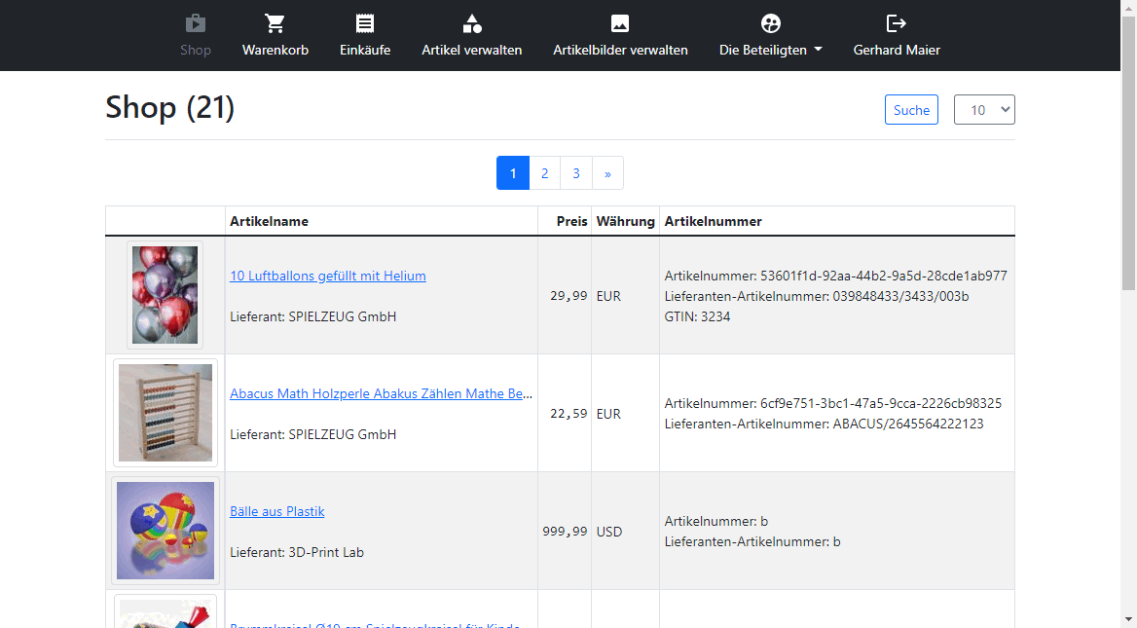This screenshot has width=1137, height=628.
Task: Click the Einkäufe receipt icon
Action: 365,23
